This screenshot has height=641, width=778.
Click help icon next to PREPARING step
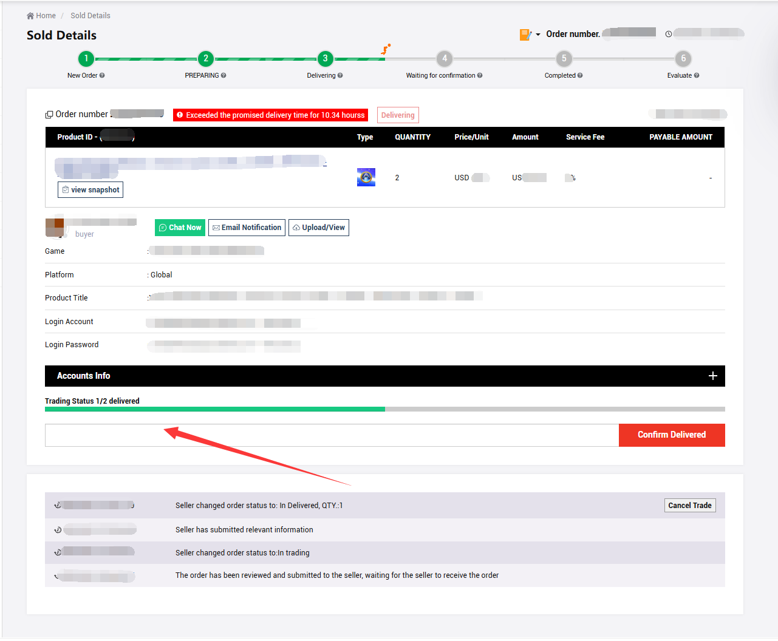click(224, 76)
